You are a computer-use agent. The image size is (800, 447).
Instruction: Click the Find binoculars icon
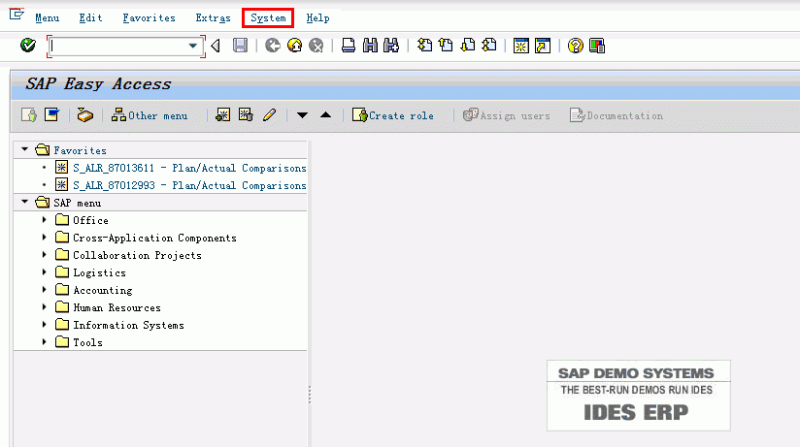pos(371,46)
